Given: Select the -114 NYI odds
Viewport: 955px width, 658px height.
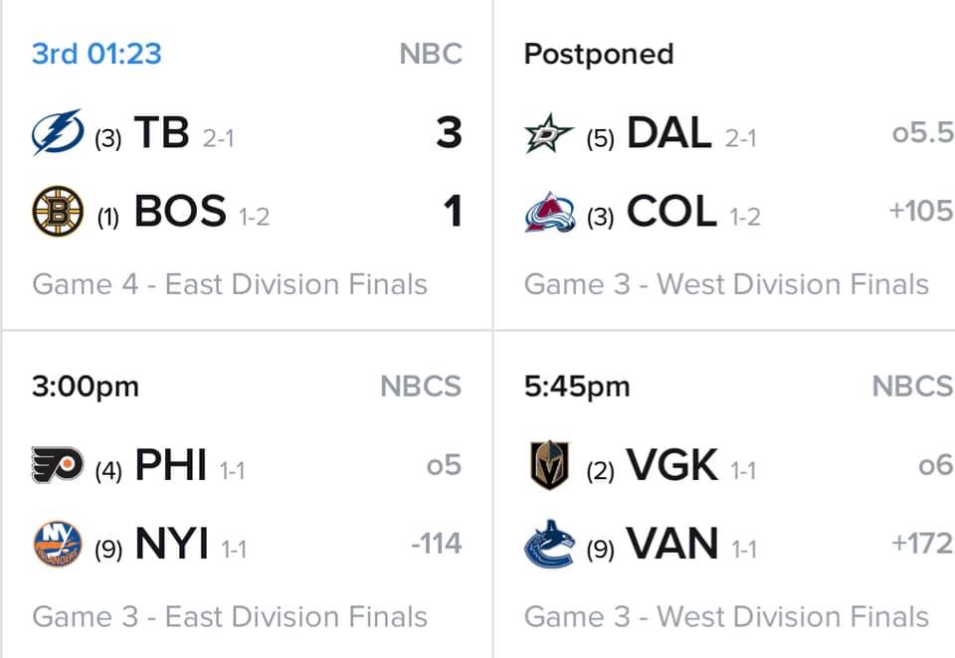Looking at the screenshot, I should 437,544.
